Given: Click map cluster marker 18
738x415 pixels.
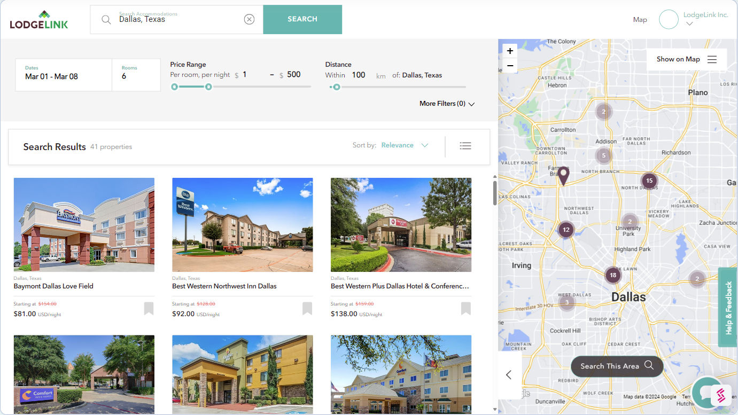Looking at the screenshot, I should [x=613, y=275].
